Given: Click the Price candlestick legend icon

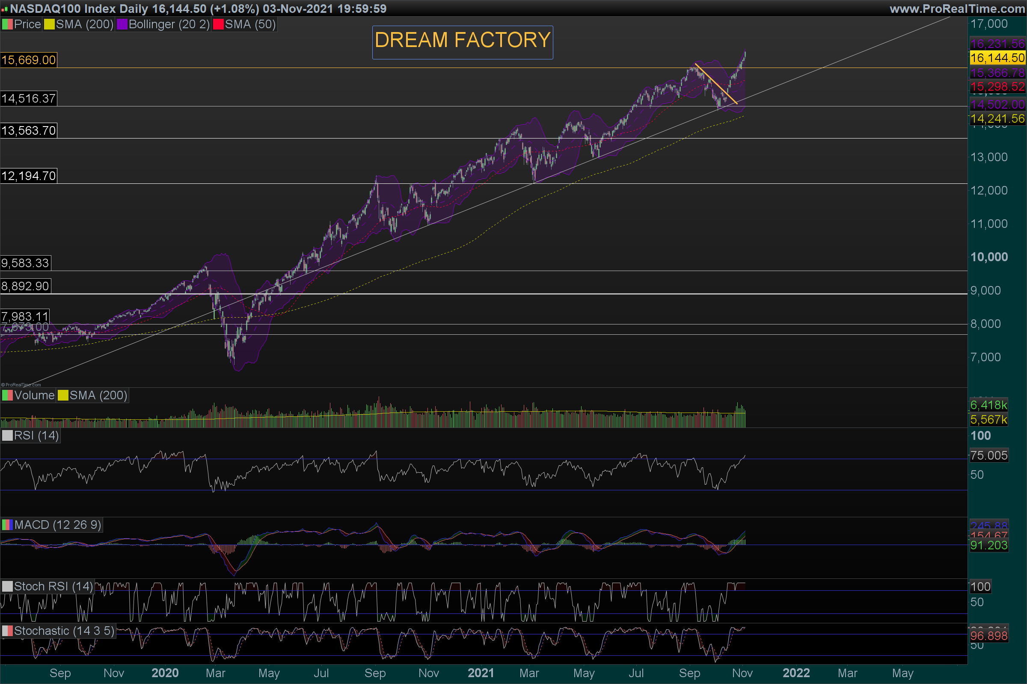Looking at the screenshot, I should [x=7, y=24].
